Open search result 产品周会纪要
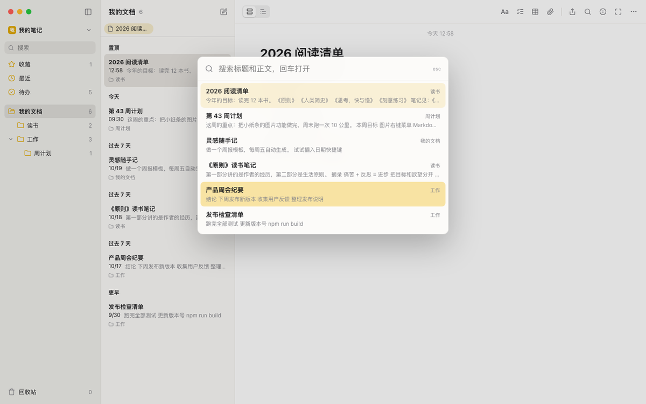646x404 pixels. point(323,194)
